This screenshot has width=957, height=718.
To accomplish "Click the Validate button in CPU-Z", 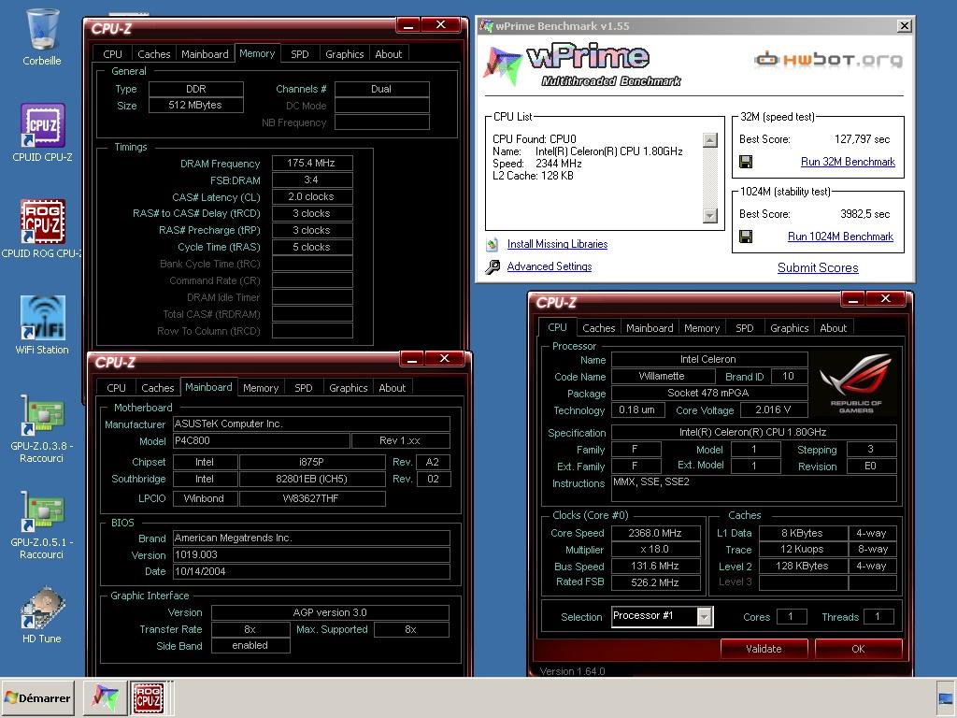I will pos(764,649).
